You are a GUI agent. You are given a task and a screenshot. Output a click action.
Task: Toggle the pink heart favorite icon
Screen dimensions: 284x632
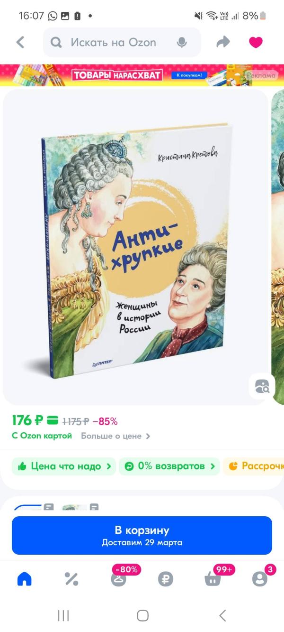tap(256, 42)
